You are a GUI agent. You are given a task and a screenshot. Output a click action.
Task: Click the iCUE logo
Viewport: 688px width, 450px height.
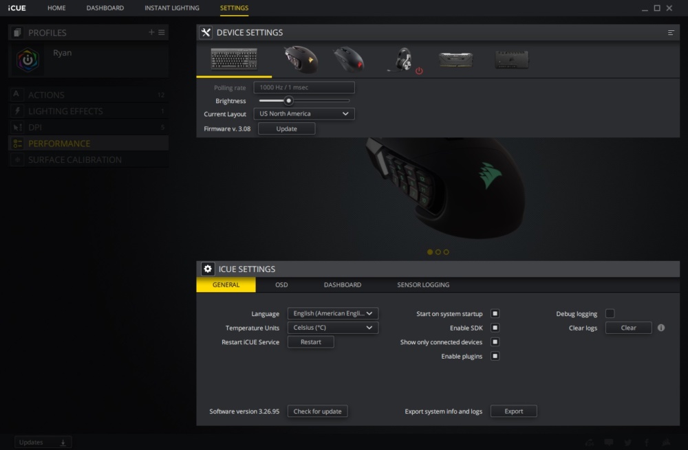click(17, 8)
